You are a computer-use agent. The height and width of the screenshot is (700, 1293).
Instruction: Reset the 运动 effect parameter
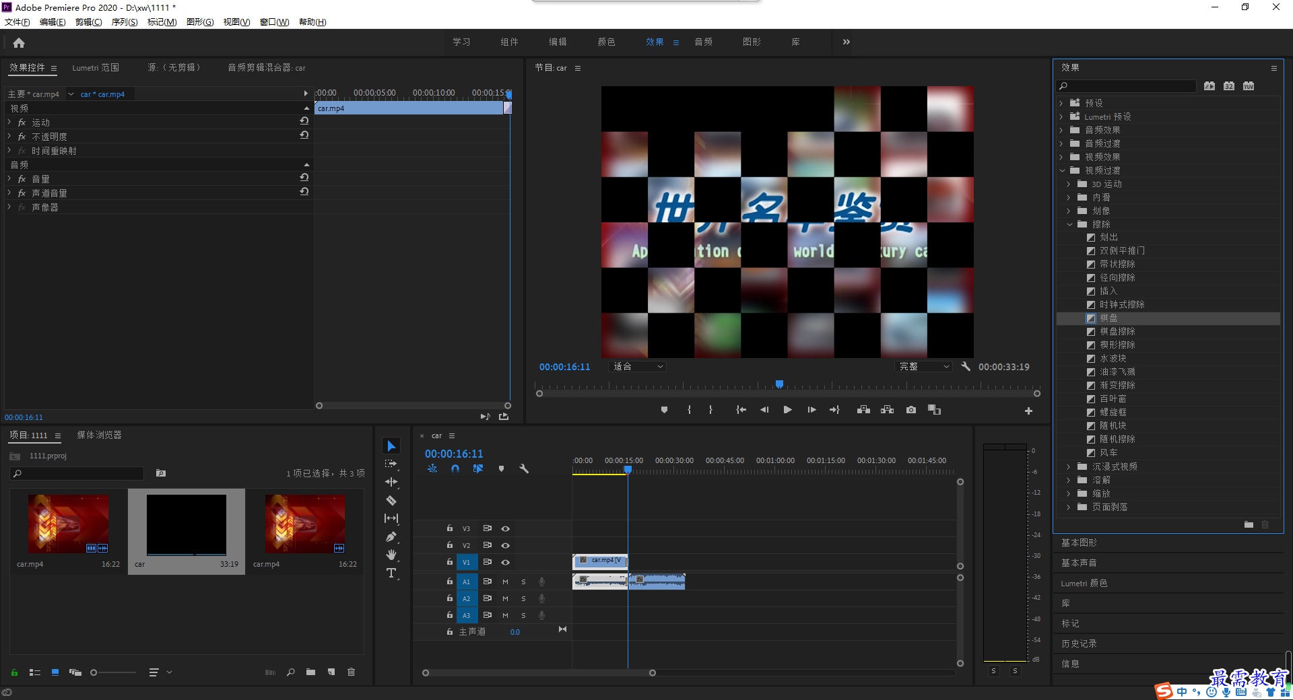tap(304, 121)
